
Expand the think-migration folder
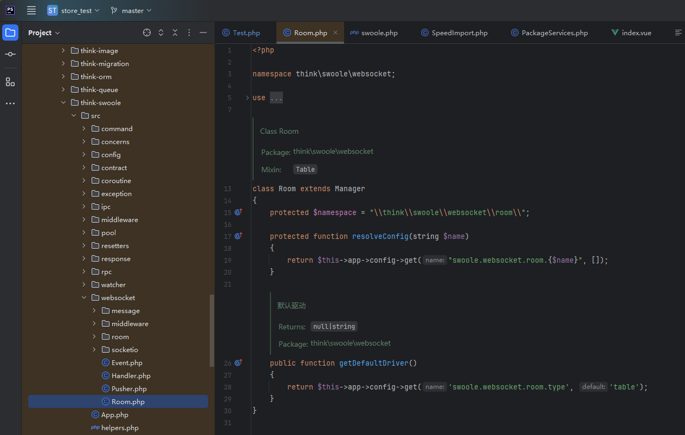tap(63, 63)
